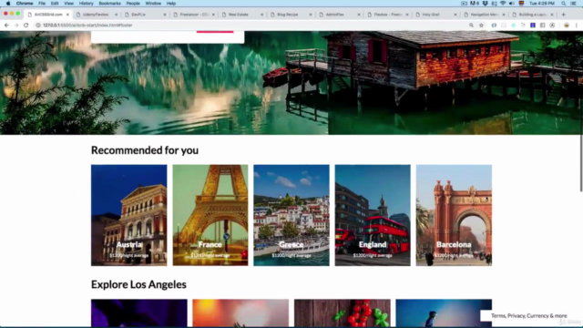583x328 pixels.
Task: Switch to the Building a Layout tab
Action: (x=532, y=15)
